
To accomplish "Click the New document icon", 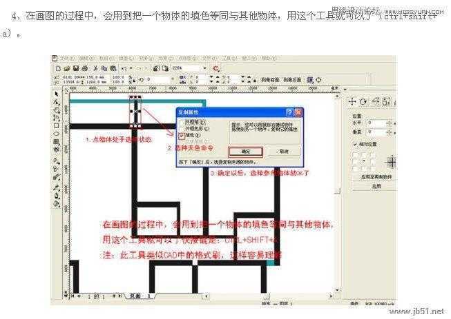I will 58,69.
